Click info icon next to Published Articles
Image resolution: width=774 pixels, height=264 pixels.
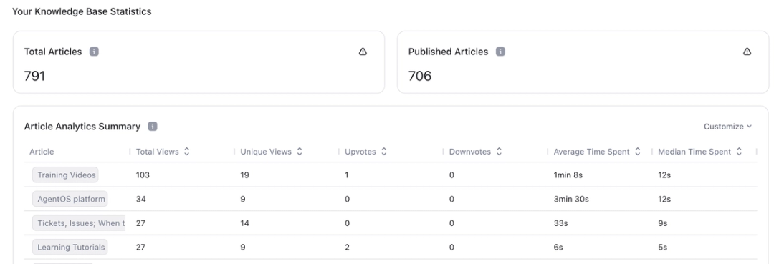500,52
